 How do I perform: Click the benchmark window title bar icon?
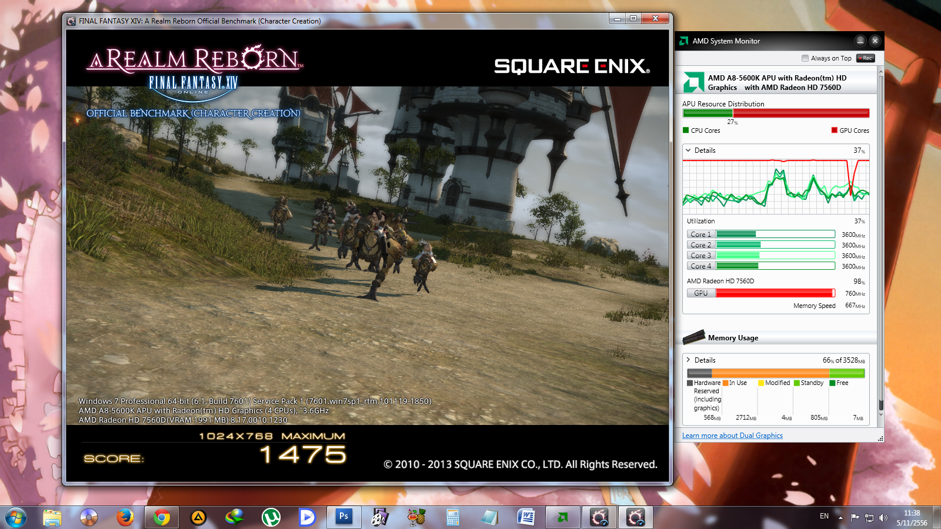(x=72, y=21)
